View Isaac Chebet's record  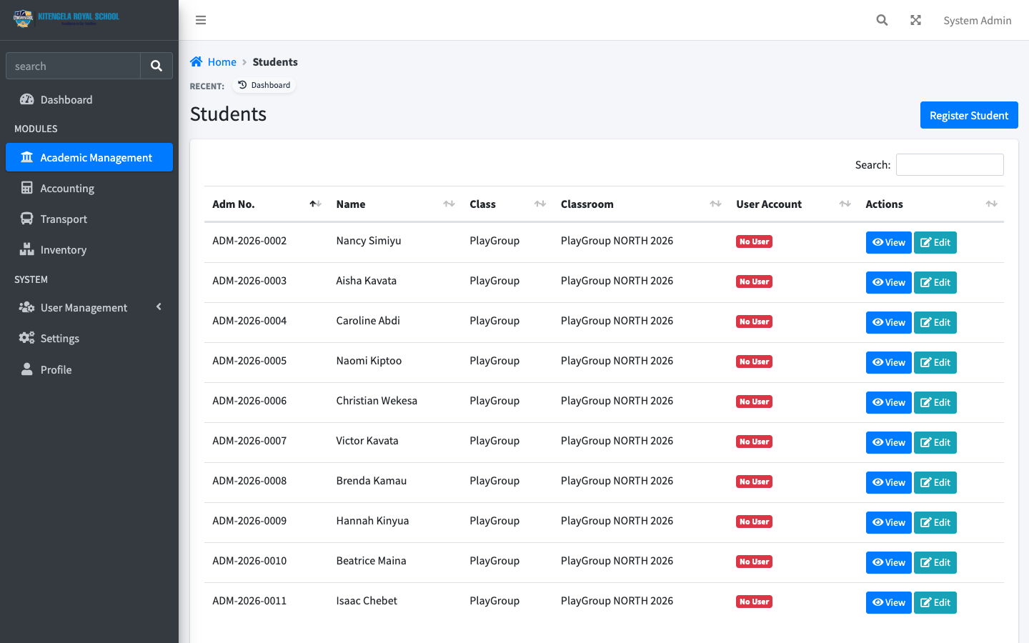[x=888, y=602]
